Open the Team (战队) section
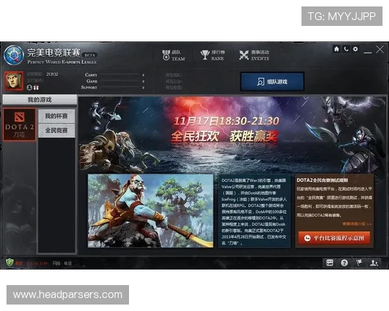 (173, 55)
